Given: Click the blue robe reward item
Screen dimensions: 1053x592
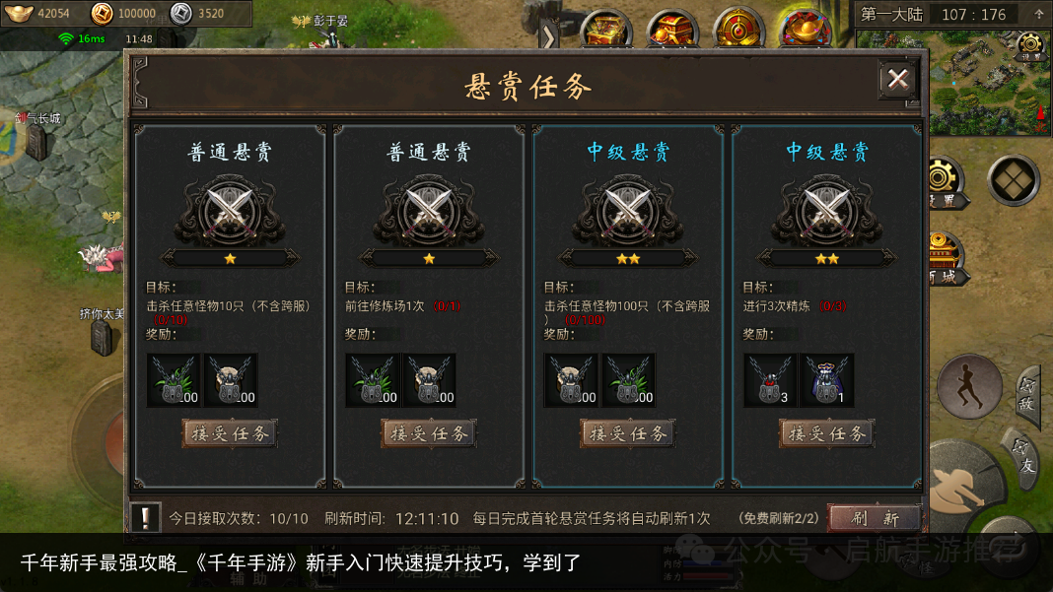Looking at the screenshot, I should (826, 380).
